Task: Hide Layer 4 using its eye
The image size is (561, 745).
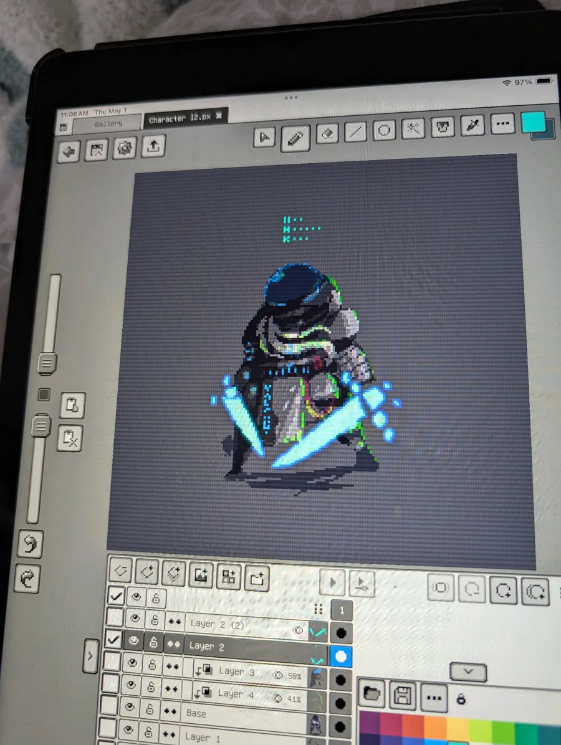Action: pyautogui.click(x=132, y=685)
